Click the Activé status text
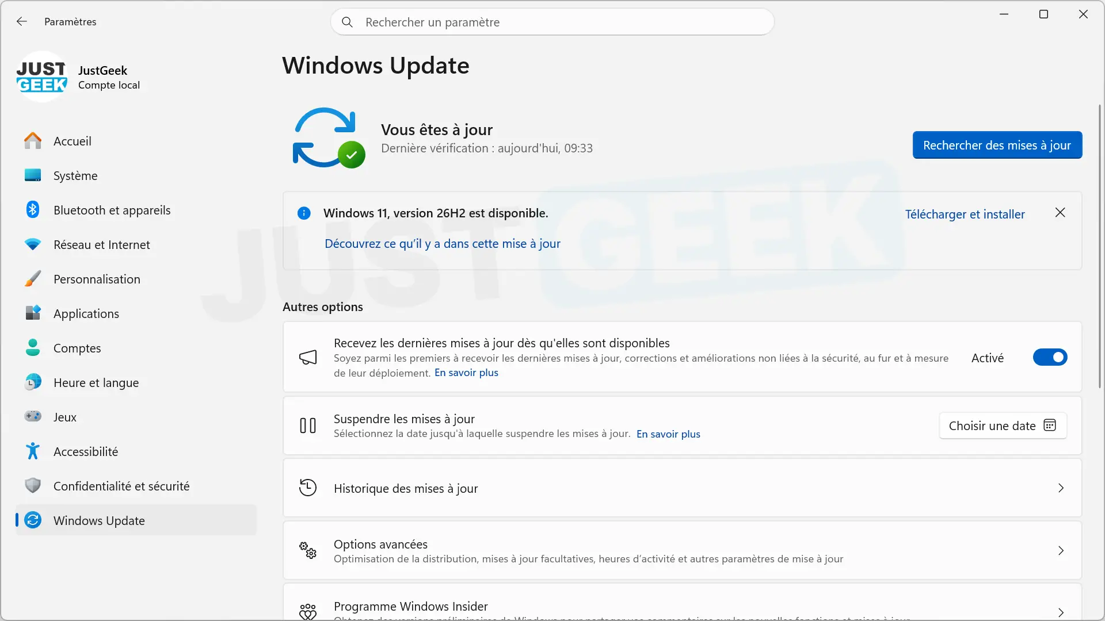 987,358
